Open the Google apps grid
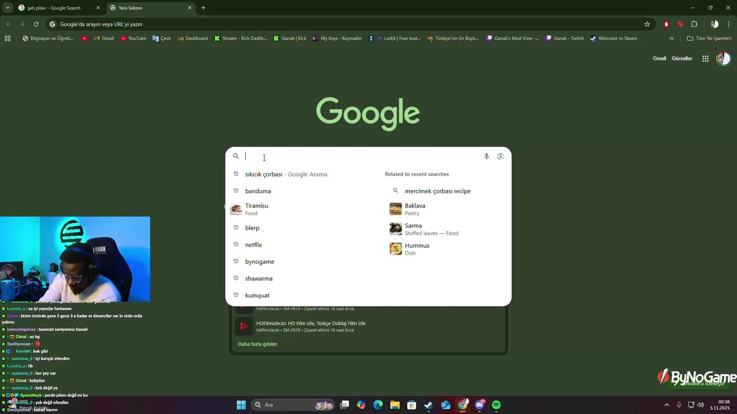Screen dimensions: 737x414 (705, 59)
